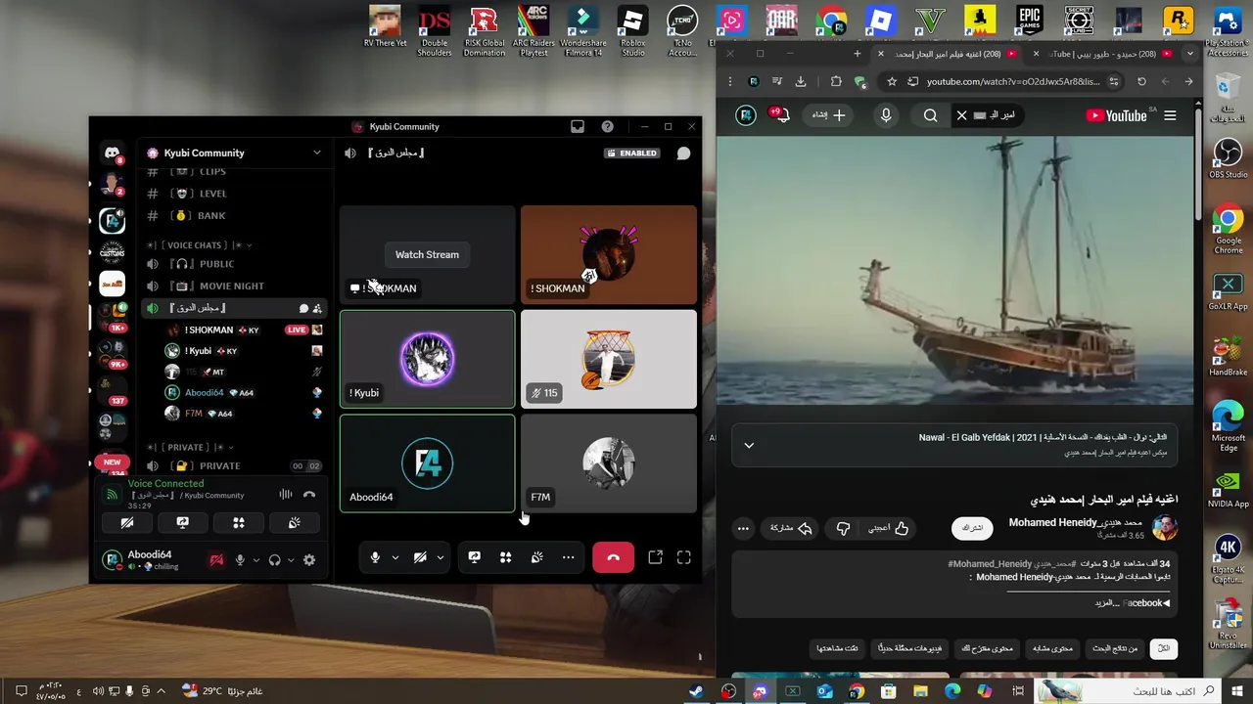Image resolution: width=1253 pixels, height=704 pixels.
Task: Open Discord help question mark icon
Action: (608, 126)
